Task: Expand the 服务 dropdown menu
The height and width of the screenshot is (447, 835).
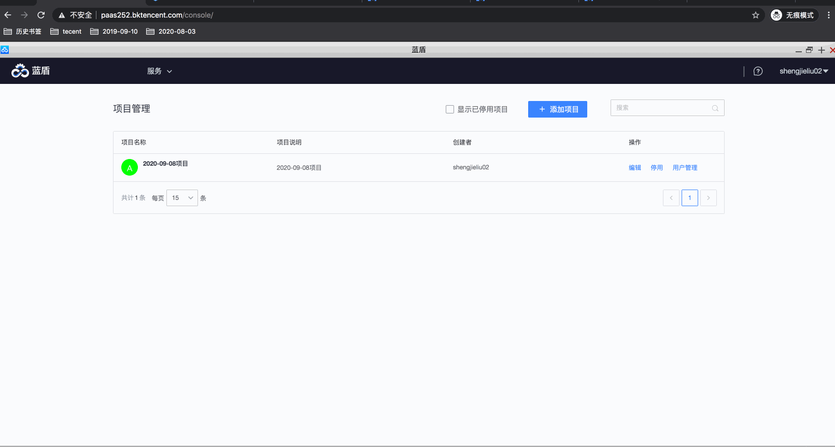Action: coord(160,71)
